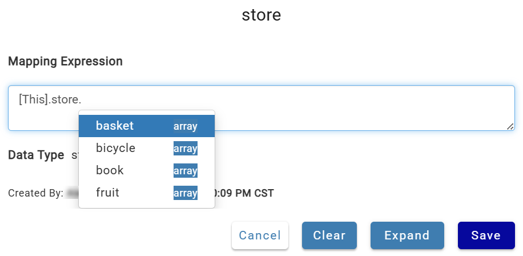Save the store mapping expression
This screenshot has width=523, height=256.
486,235
